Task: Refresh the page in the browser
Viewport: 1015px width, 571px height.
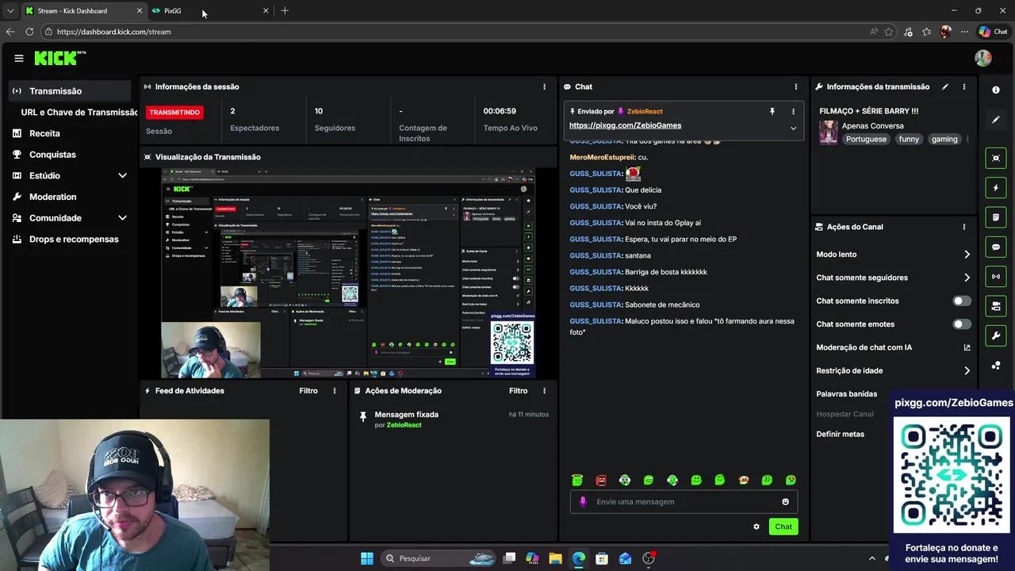Action: click(29, 32)
